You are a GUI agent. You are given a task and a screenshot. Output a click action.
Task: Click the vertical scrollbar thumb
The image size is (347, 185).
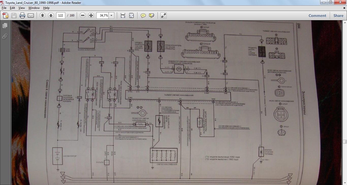(345, 142)
